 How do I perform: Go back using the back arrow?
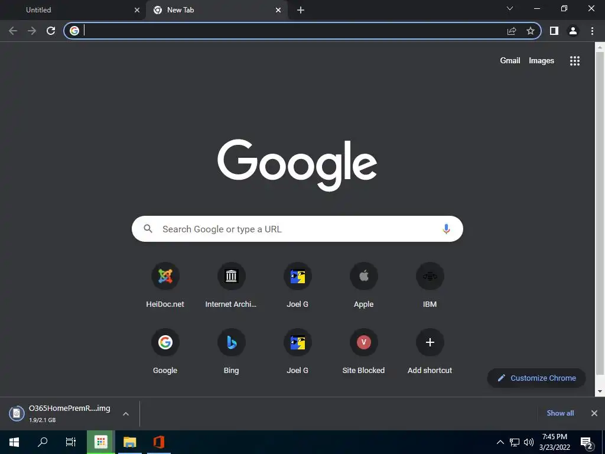coord(13,31)
